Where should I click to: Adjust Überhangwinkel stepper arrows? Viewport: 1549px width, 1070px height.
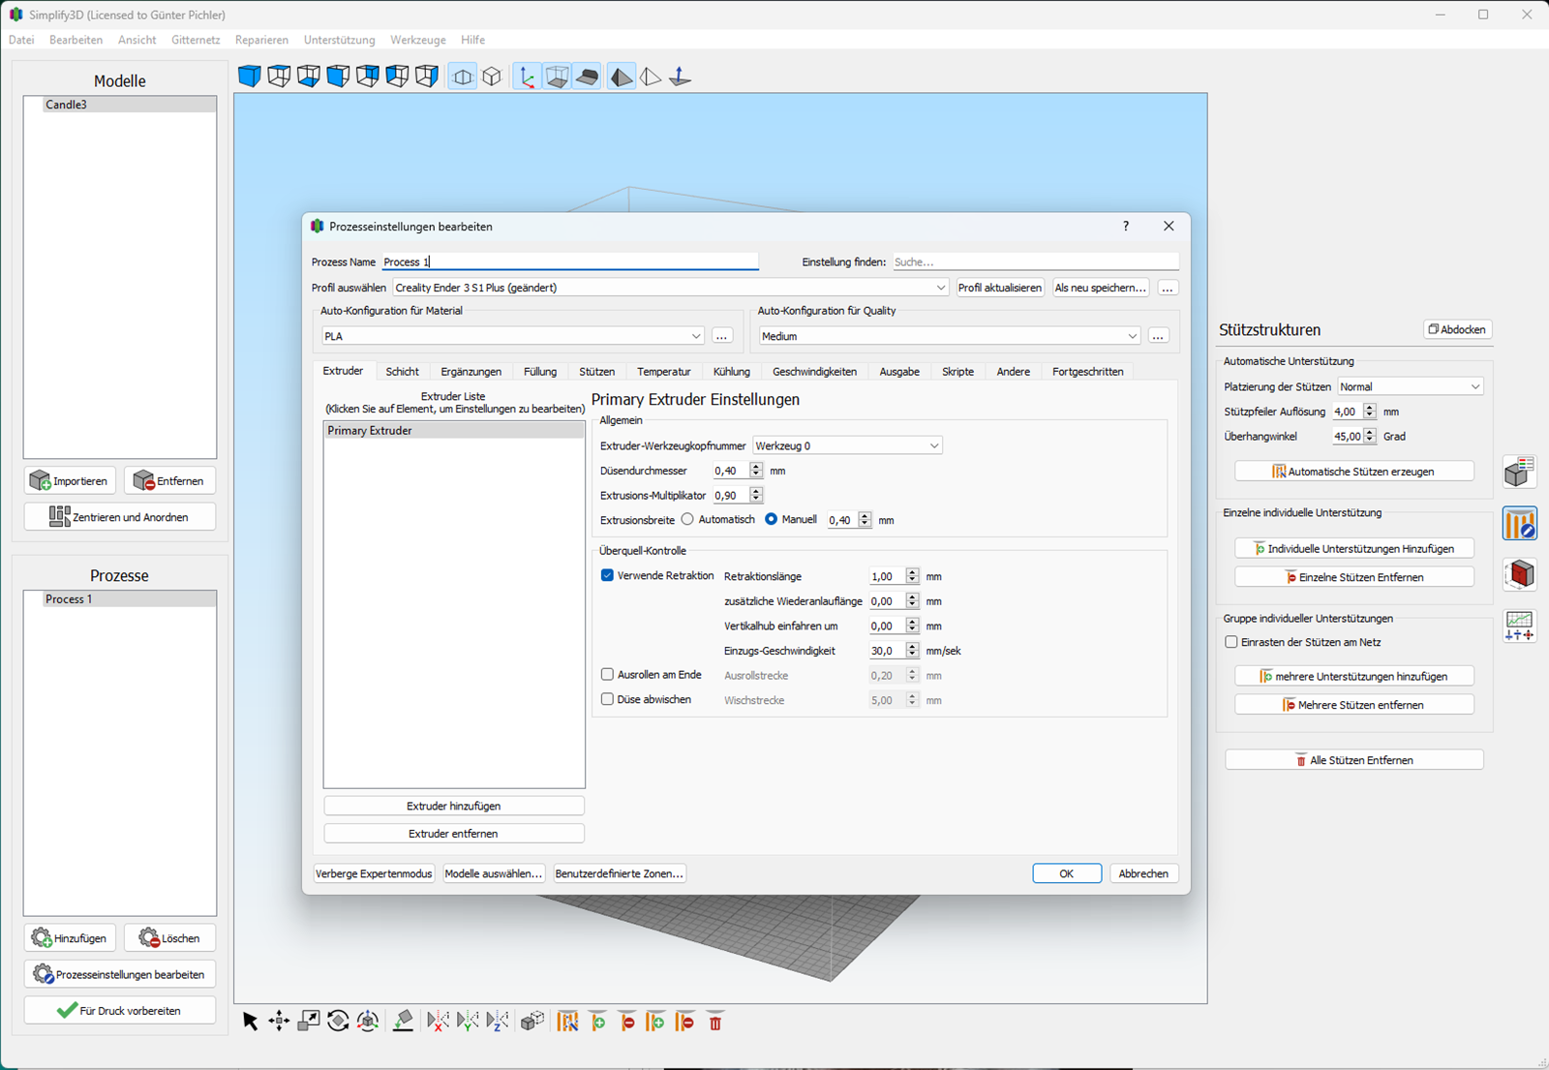(x=1369, y=437)
